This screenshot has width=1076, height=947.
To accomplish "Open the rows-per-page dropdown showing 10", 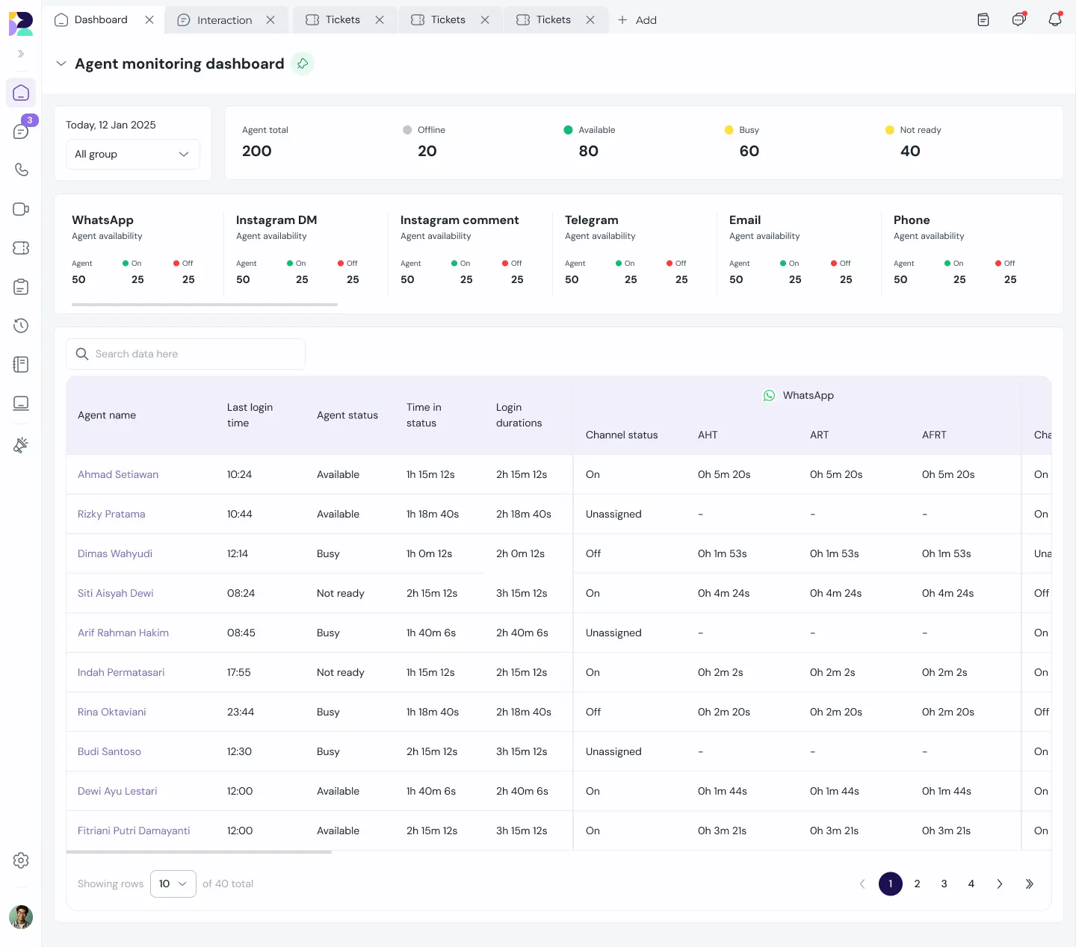I will tap(173, 884).
